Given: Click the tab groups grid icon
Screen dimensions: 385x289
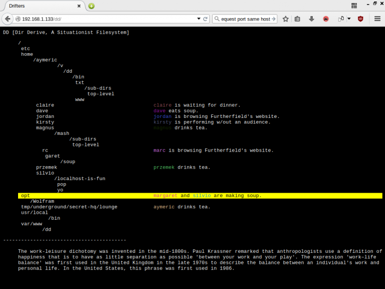Looking at the screenshot, I should pyautogui.click(x=354, y=6).
